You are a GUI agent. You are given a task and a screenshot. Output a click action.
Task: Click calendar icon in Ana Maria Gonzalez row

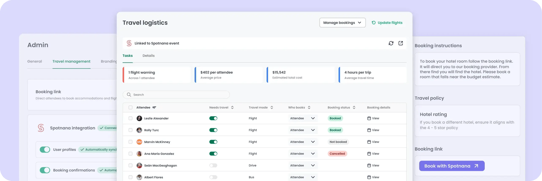[x=369, y=154]
